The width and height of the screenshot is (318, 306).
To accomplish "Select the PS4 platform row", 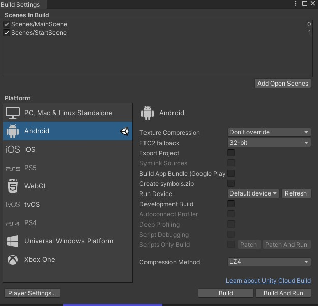I will (68, 223).
